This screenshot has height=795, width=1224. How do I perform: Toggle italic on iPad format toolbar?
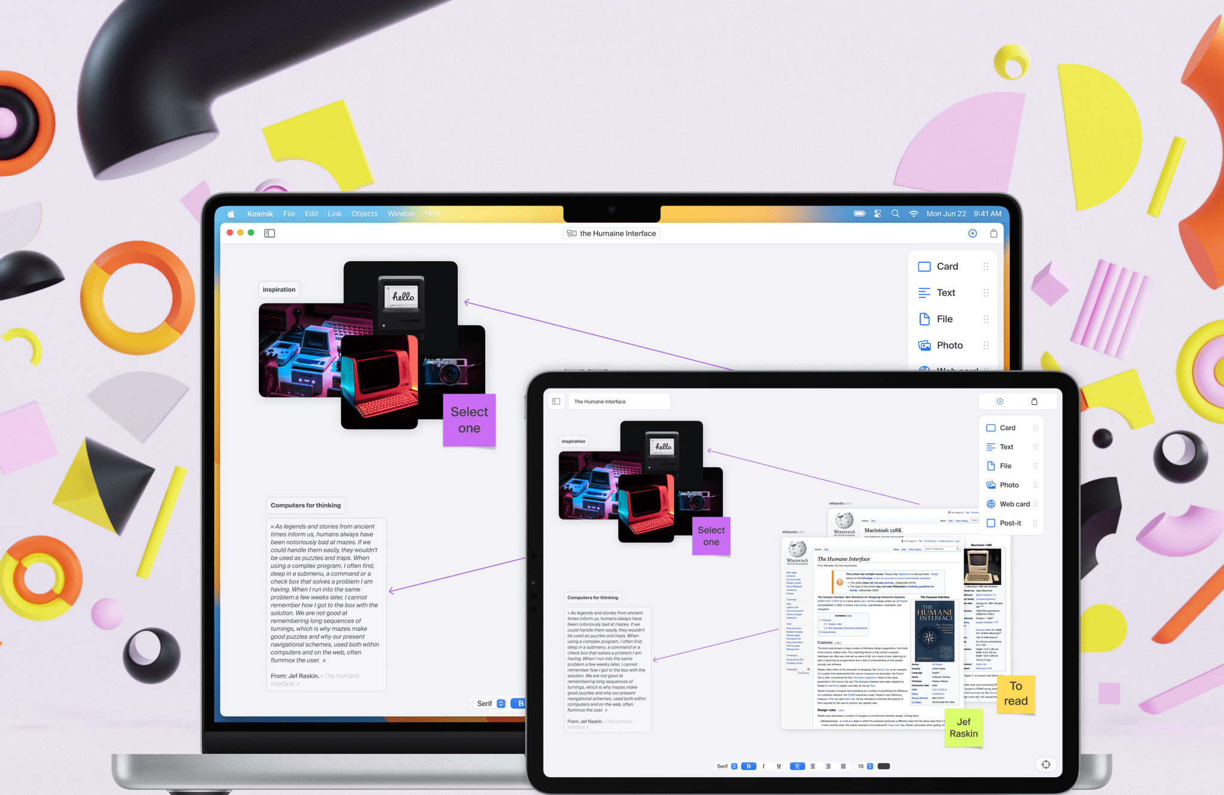coord(763,766)
